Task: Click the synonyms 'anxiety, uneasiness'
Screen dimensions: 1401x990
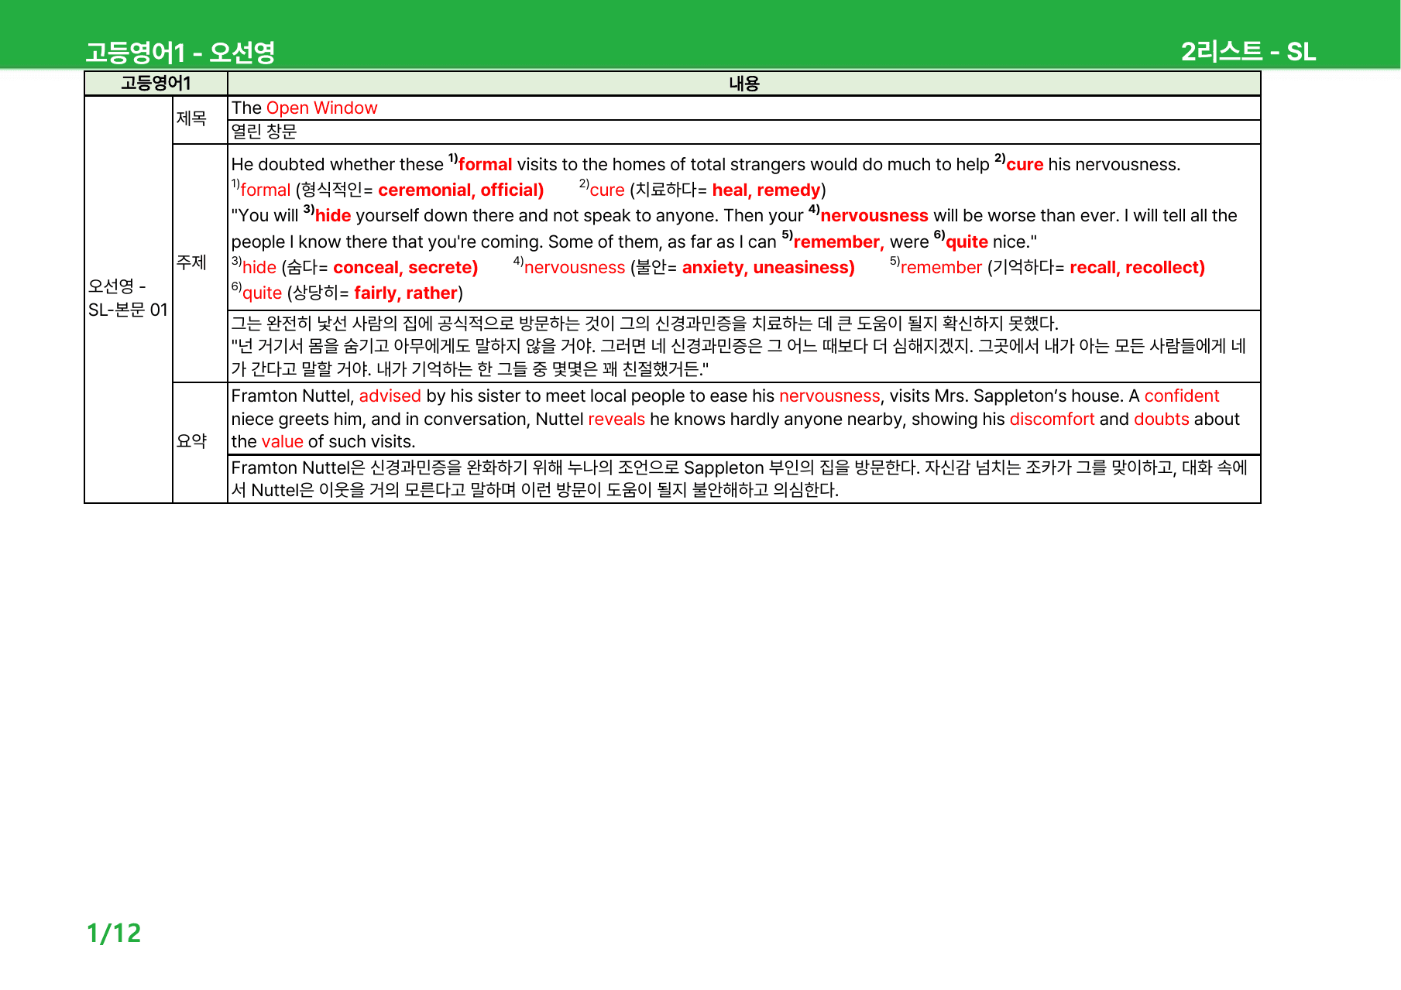Action: click(x=768, y=268)
